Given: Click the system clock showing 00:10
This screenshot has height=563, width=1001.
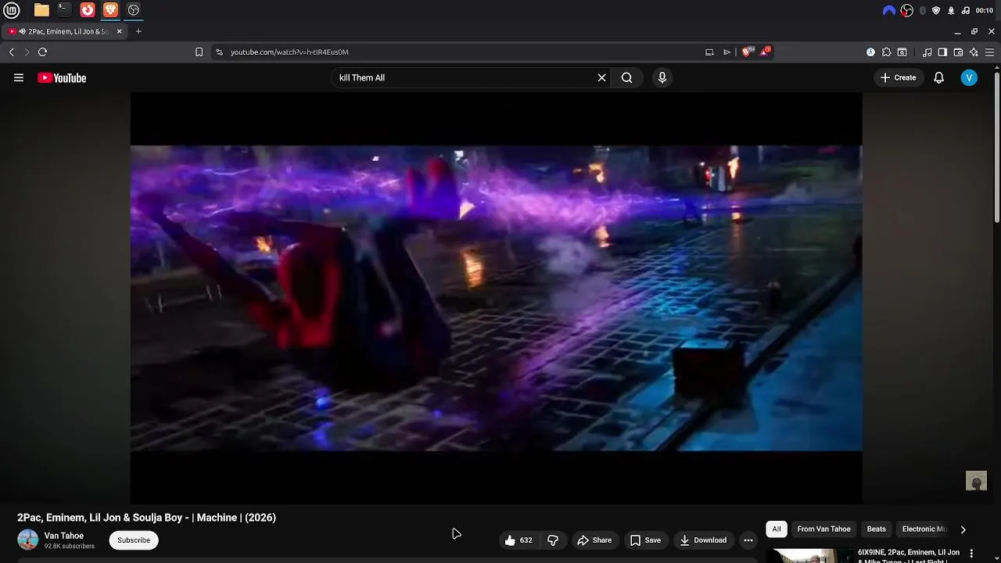Looking at the screenshot, I should pos(985,10).
